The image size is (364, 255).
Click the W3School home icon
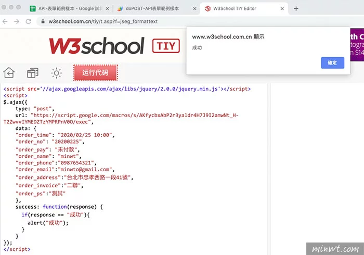pyautogui.click(x=9, y=73)
